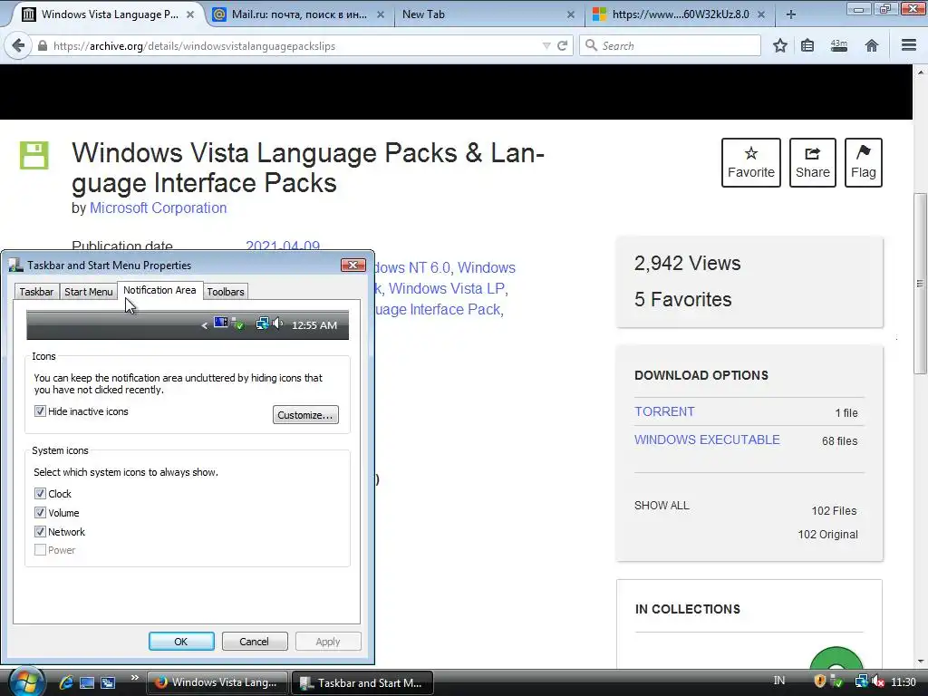Toggle the Hide inactive icons checkbox
Screen dimensions: 928x696
tap(40, 411)
